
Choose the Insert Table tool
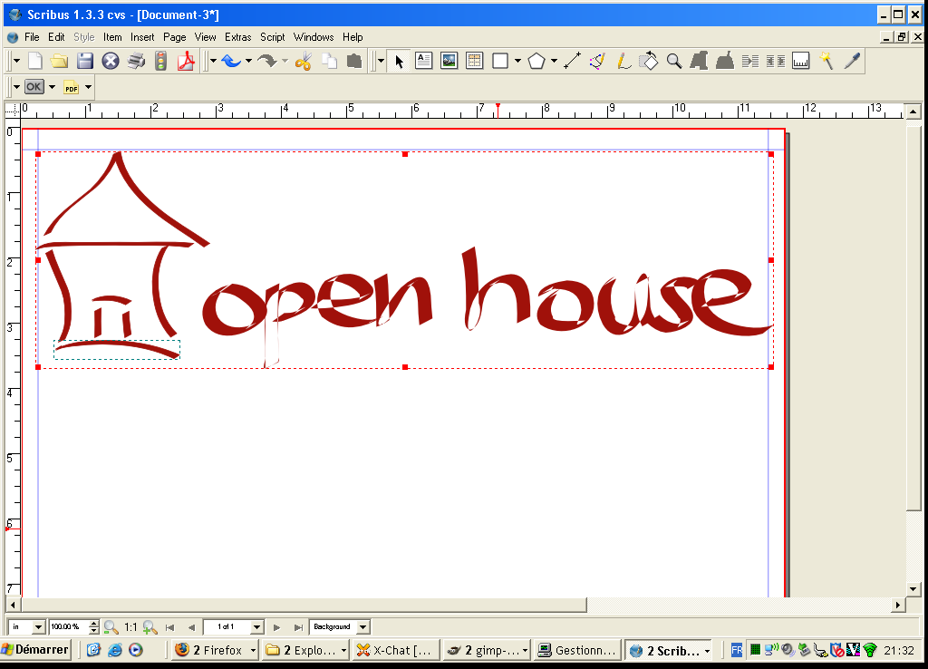(x=474, y=61)
